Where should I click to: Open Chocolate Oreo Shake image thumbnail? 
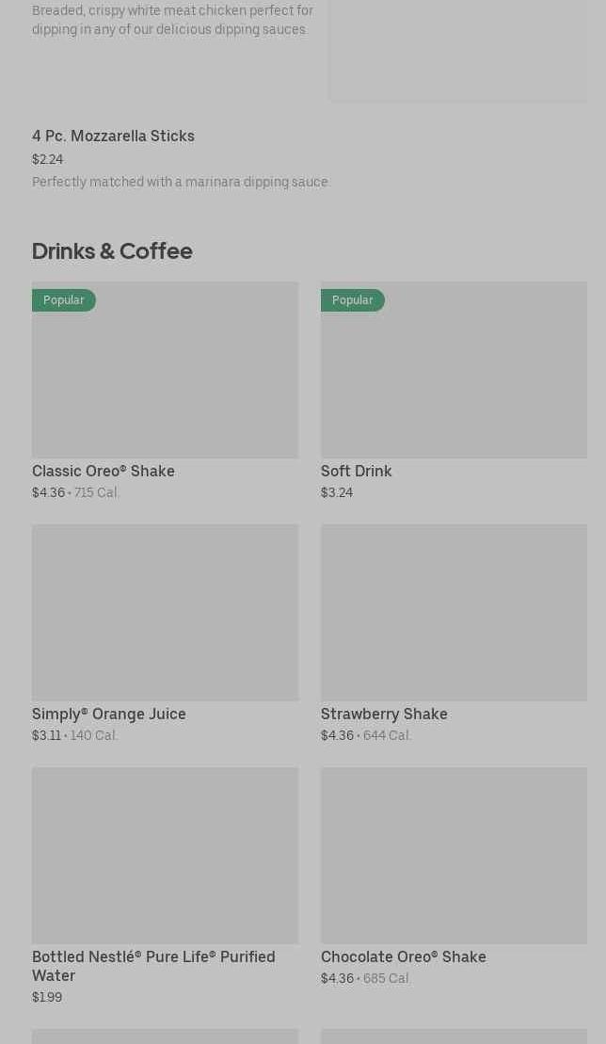(454, 855)
